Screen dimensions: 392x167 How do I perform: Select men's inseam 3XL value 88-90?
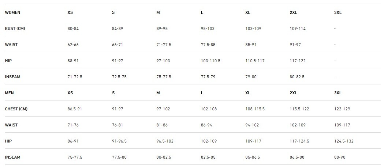[x=340, y=157]
